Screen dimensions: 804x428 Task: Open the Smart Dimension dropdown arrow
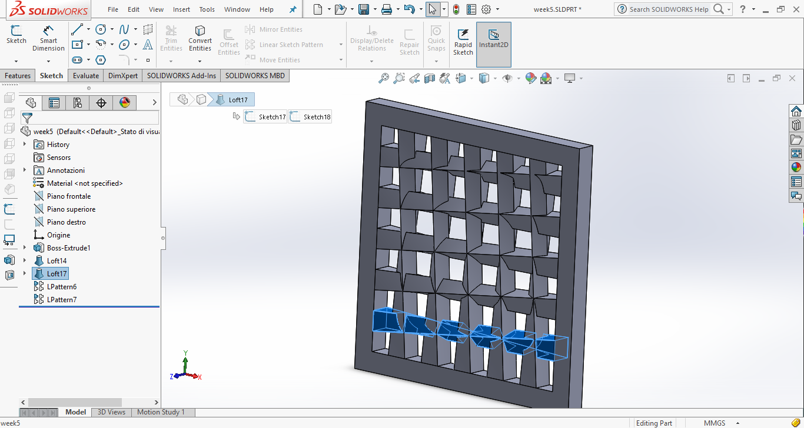click(48, 61)
